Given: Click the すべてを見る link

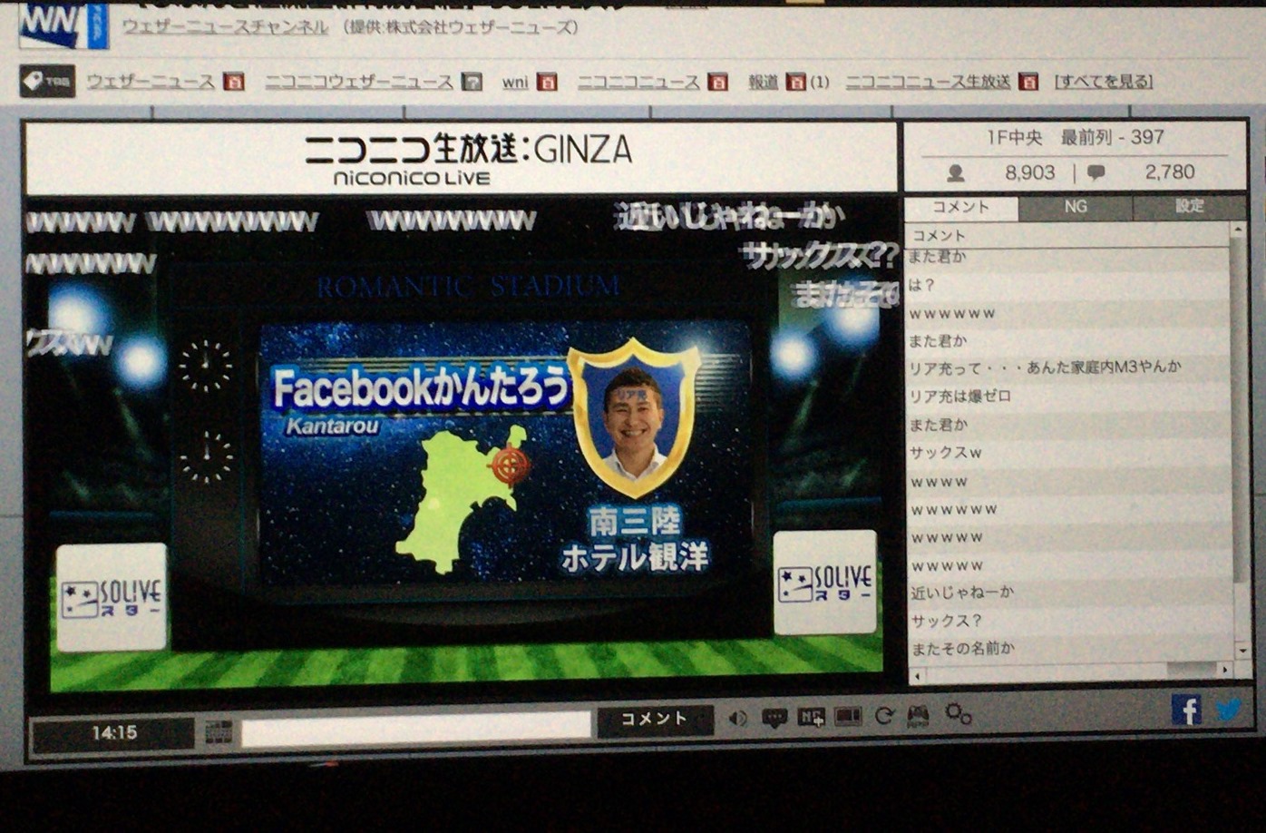Looking at the screenshot, I should (x=1104, y=82).
